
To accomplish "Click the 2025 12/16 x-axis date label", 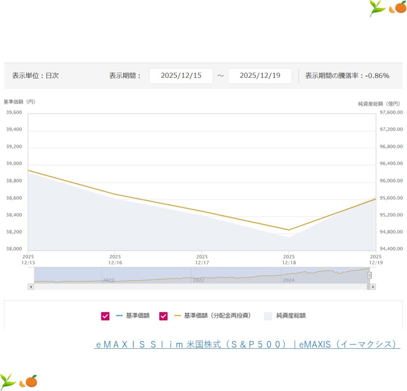I will point(115,260).
